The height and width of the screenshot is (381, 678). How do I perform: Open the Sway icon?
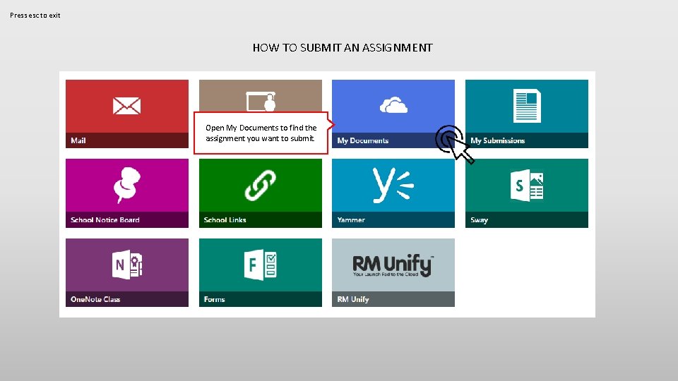pos(527,186)
